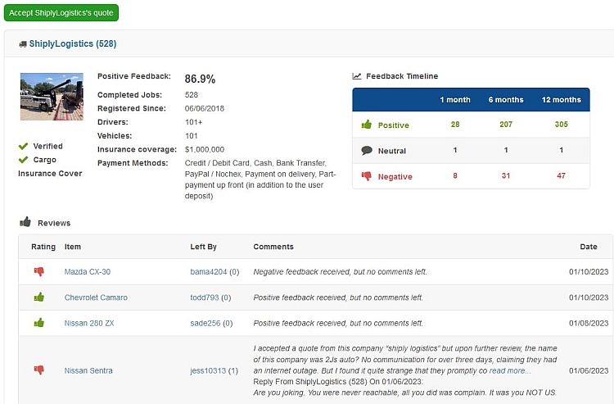Open the ShiplyLogistics (528) profile link

click(x=73, y=43)
